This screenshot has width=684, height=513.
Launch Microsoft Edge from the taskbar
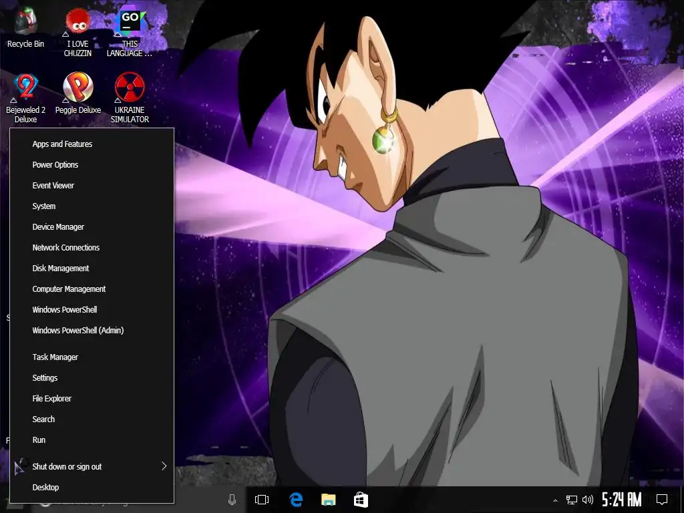click(296, 500)
